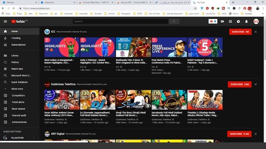266x149 pixels.
Task: Open the ARY Digital channel name
Action: 58,134
